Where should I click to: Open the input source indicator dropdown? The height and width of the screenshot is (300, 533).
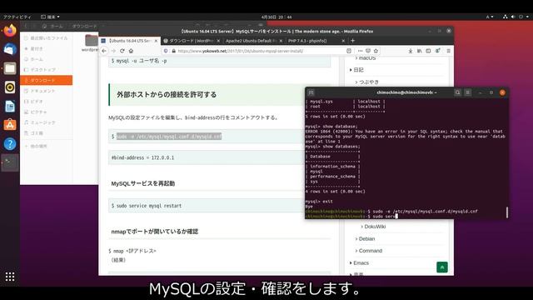coord(490,17)
